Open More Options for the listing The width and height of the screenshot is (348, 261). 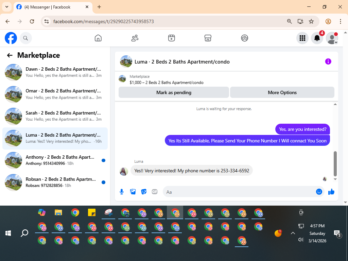click(x=282, y=92)
